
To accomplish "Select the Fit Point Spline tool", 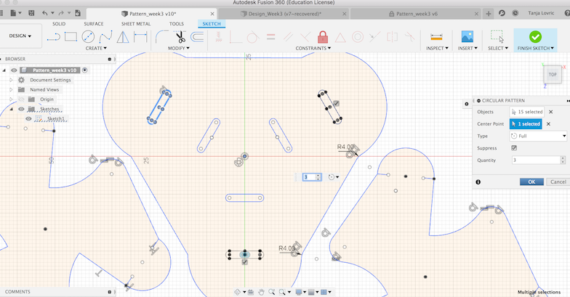I will [x=105, y=36].
